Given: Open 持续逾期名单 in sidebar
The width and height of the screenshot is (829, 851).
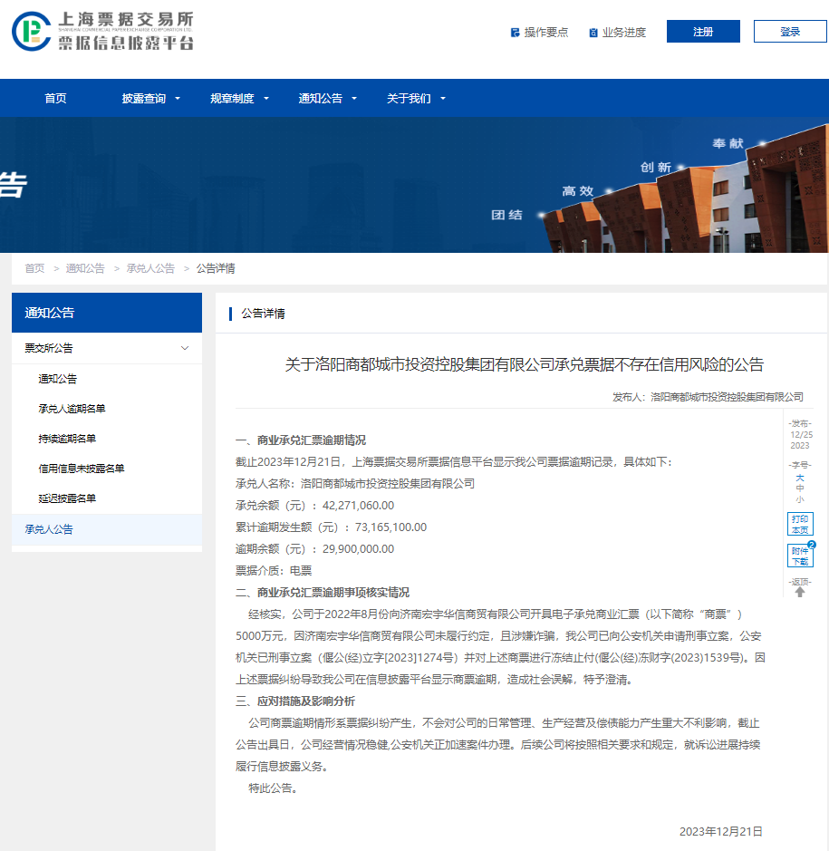Looking at the screenshot, I should [67, 439].
